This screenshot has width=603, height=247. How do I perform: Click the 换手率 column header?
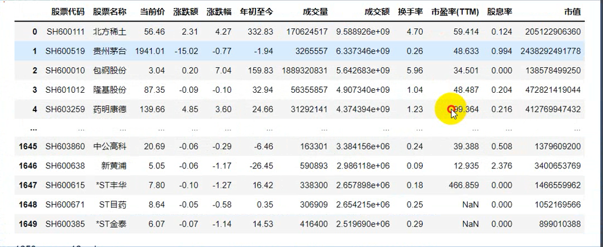[410, 12]
